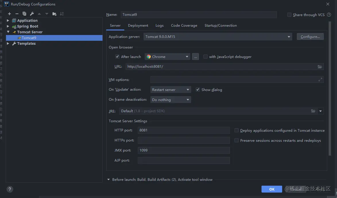The width and height of the screenshot is (337, 198).
Task: Move configuration down with arrow
Action: [47, 14]
